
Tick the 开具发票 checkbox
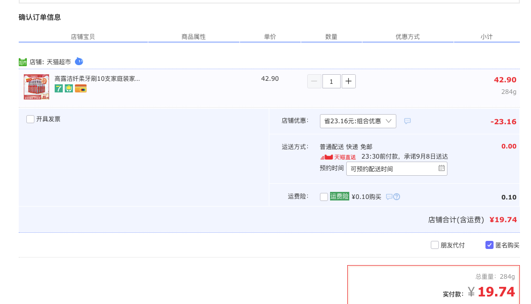30,119
